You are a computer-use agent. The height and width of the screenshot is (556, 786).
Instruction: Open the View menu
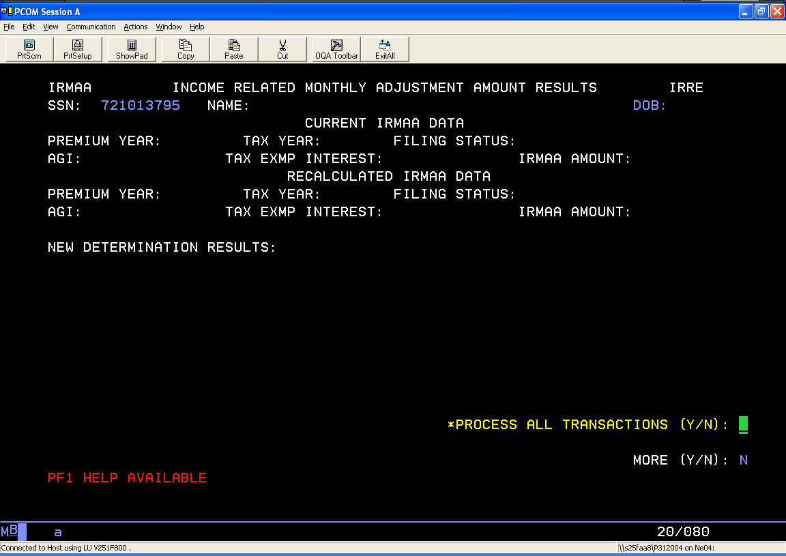point(50,27)
